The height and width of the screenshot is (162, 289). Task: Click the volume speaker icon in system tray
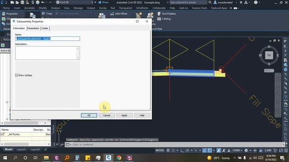coord(255,158)
